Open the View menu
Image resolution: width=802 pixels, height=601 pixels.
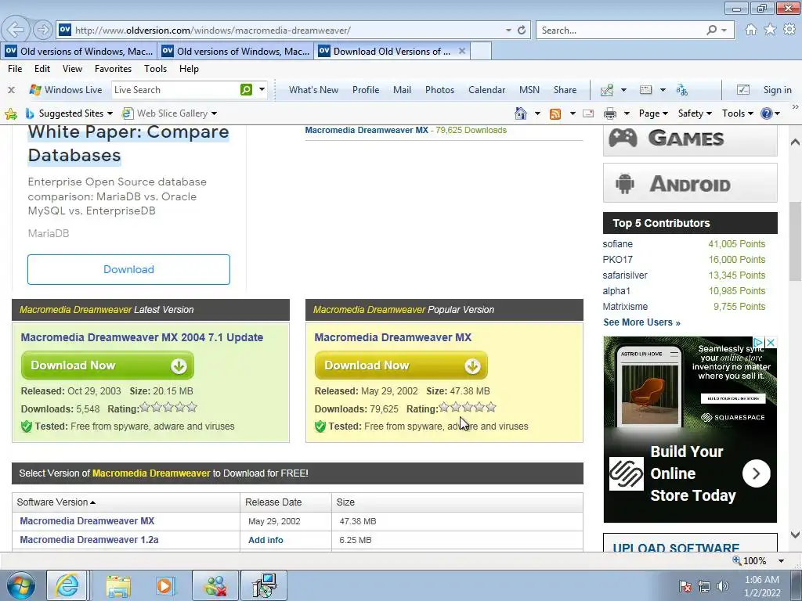pyautogui.click(x=72, y=69)
